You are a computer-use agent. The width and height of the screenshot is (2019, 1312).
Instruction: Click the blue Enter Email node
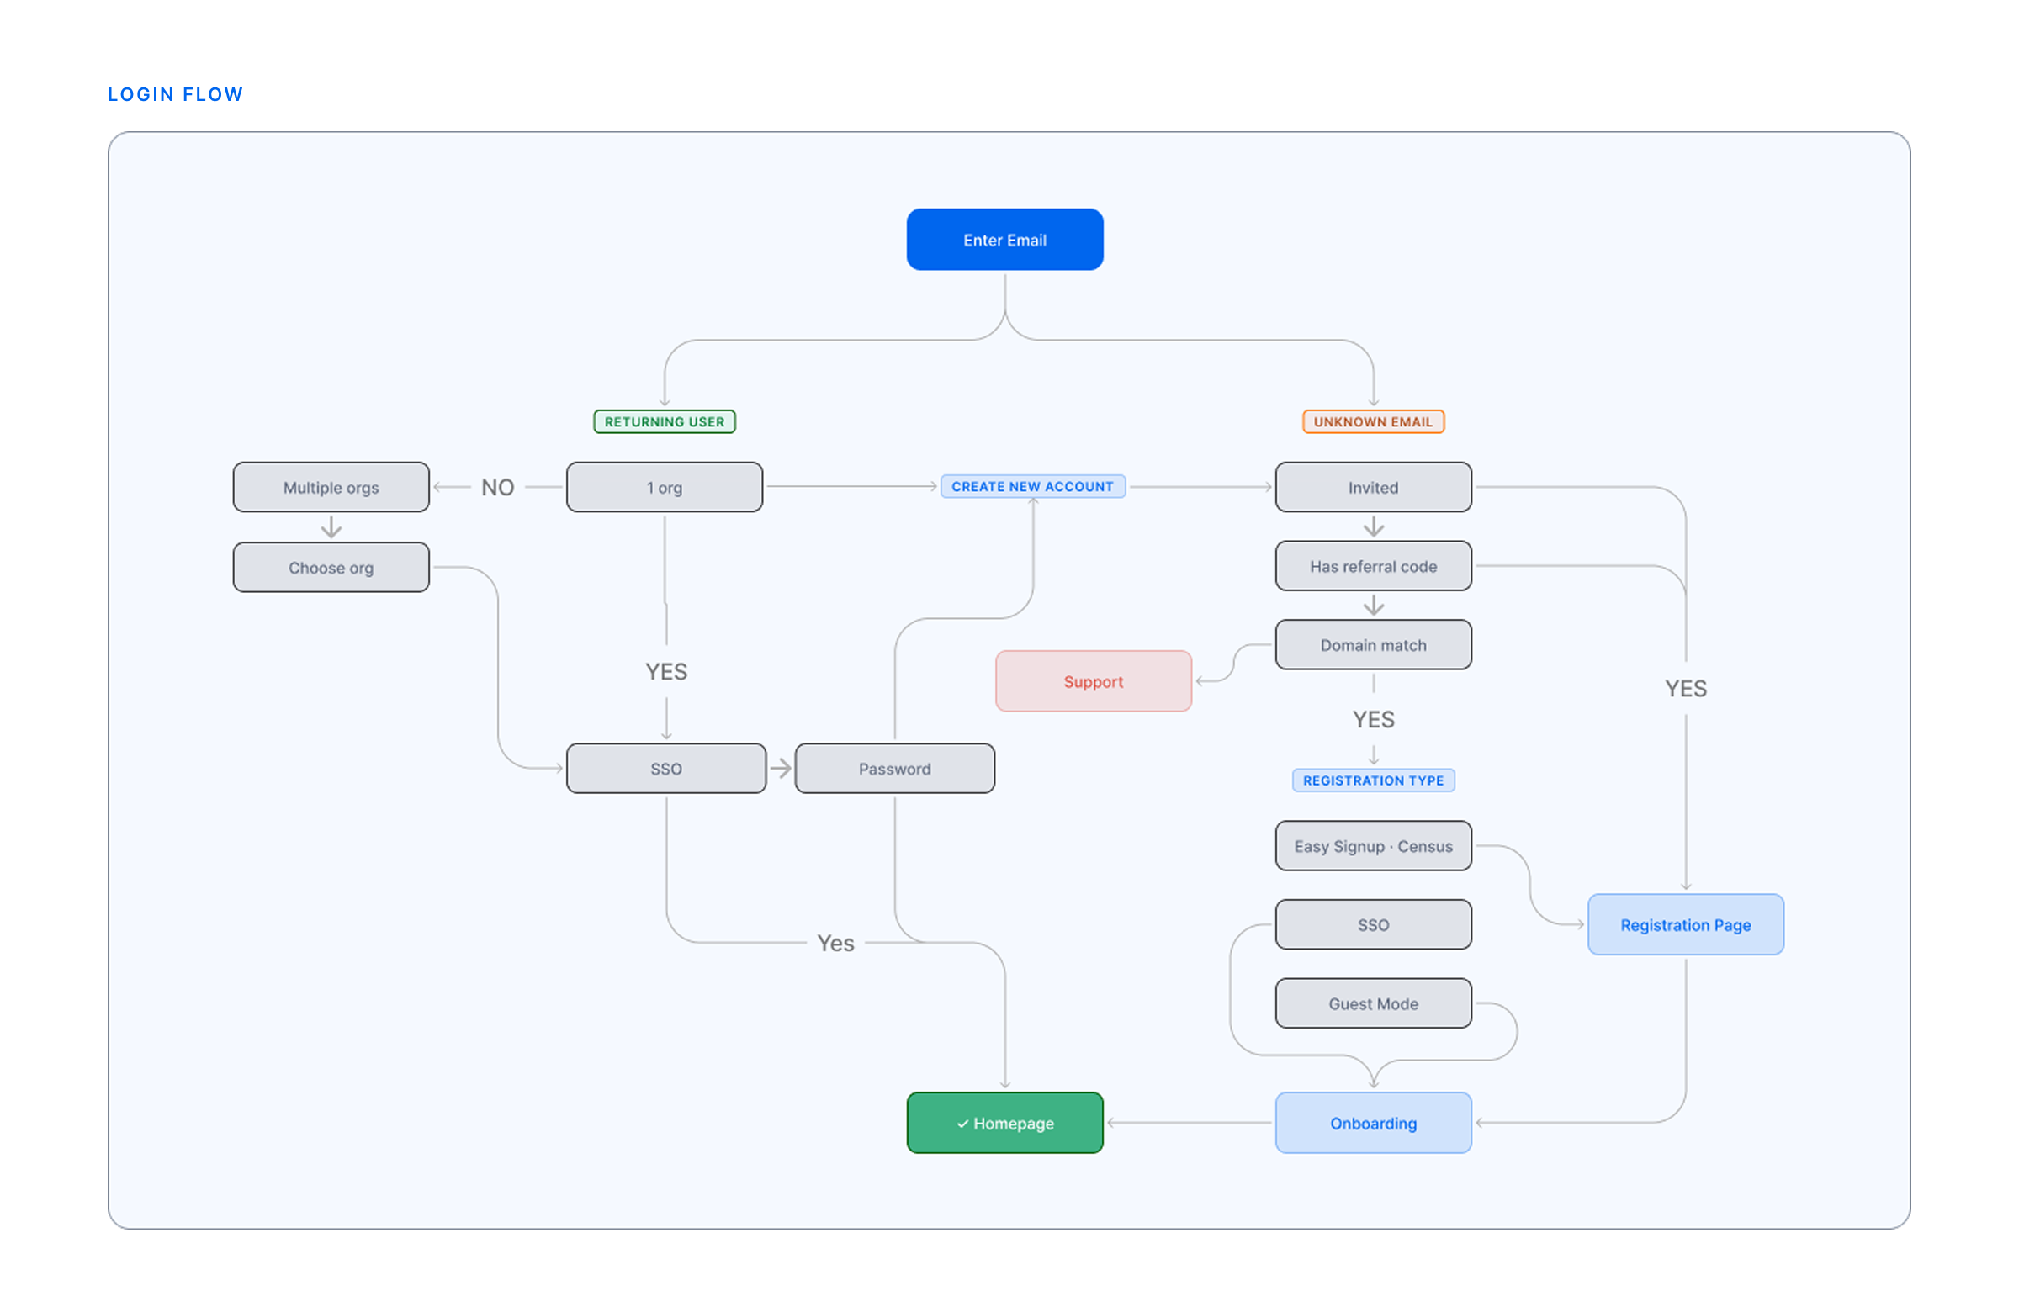pyautogui.click(x=1004, y=240)
